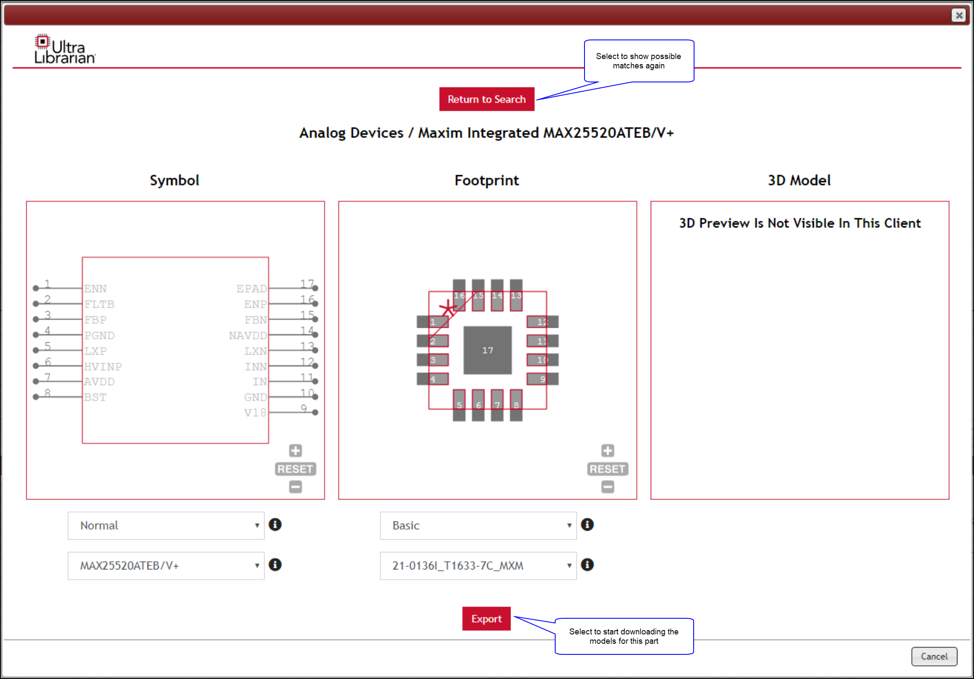Open the MAX25520ATEB/V+ symbol variant dropdown
This screenshot has width=974, height=679.
[166, 566]
